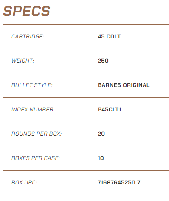Click the 45 COLT value
This screenshot has height=201, width=169.
(x=109, y=37)
